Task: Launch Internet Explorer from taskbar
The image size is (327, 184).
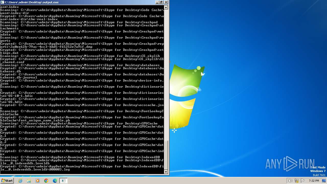Action: 20,181
